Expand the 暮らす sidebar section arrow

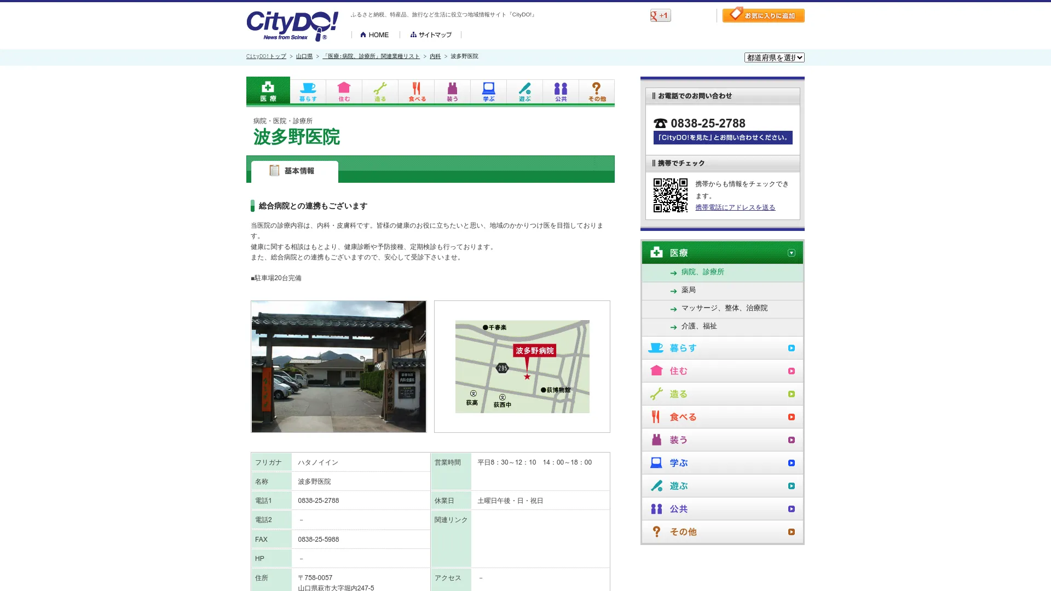coord(792,348)
